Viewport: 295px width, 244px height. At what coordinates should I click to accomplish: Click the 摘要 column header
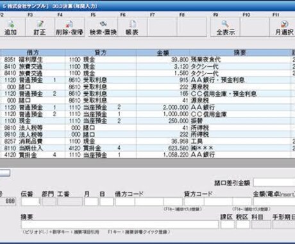pyautogui.click(x=240, y=53)
